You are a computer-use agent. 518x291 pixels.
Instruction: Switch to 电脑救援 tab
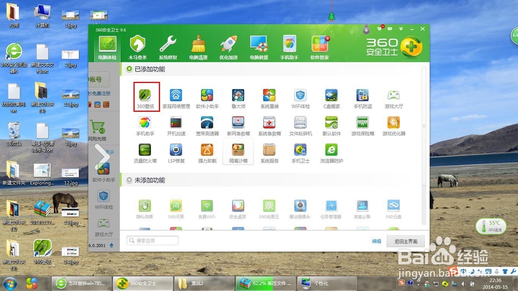(x=259, y=48)
